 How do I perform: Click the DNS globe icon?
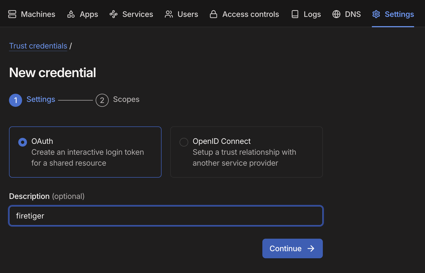tap(336, 14)
